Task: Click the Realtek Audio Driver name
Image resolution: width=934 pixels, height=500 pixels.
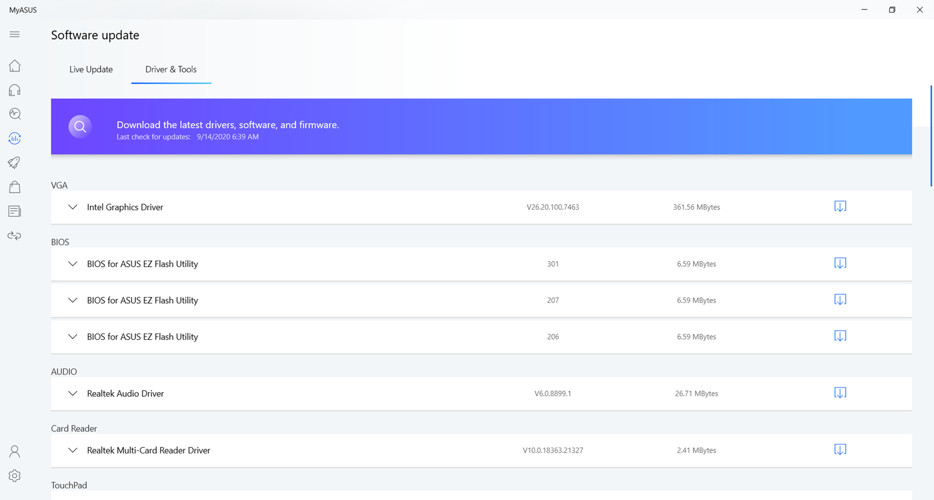Action: tap(126, 393)
